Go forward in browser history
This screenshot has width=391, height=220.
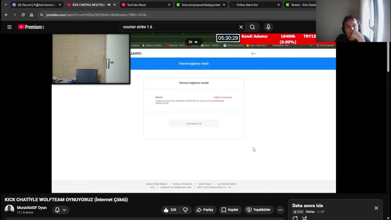tap(14, 15)
